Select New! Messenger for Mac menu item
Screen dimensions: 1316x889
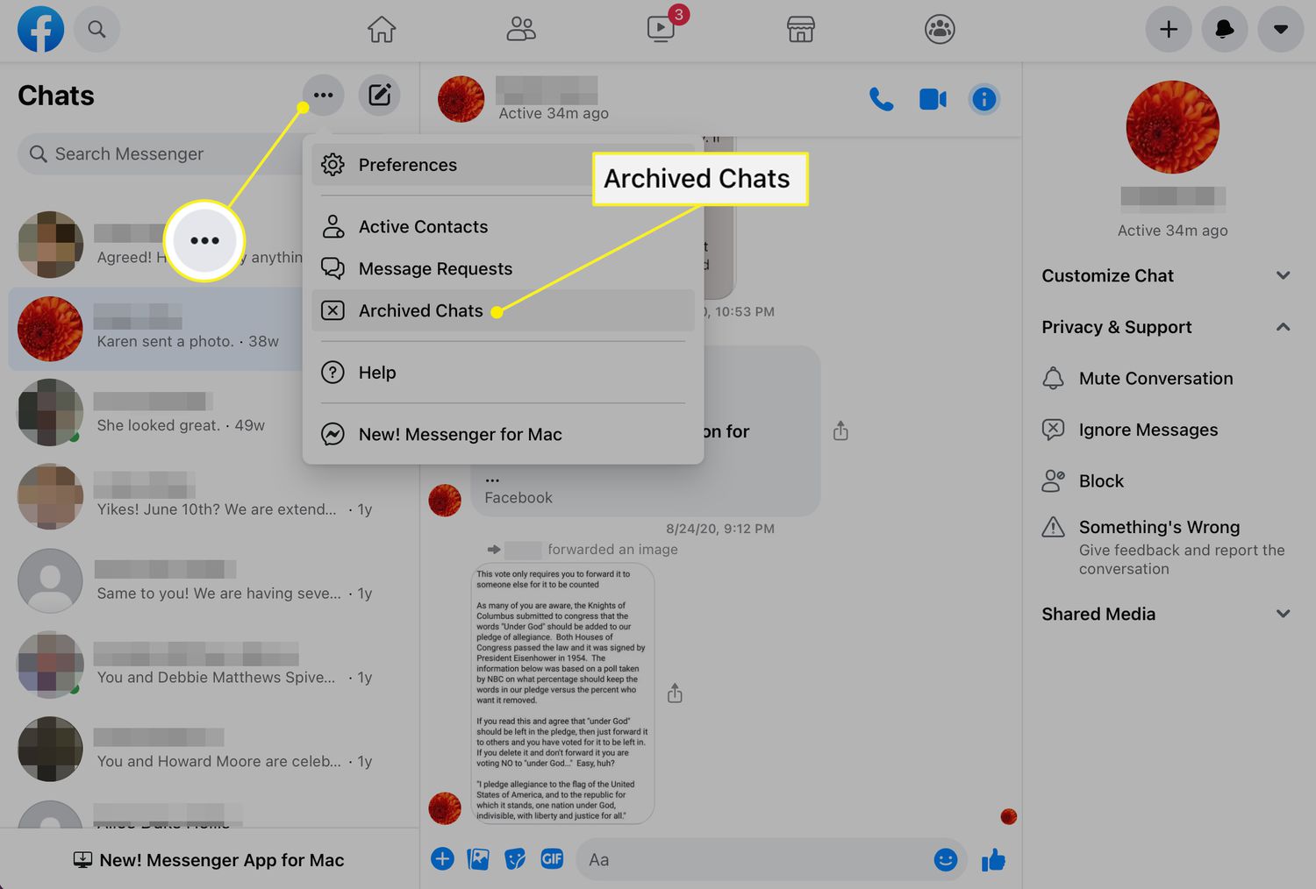pyautogui.click(x=503, y=434)
